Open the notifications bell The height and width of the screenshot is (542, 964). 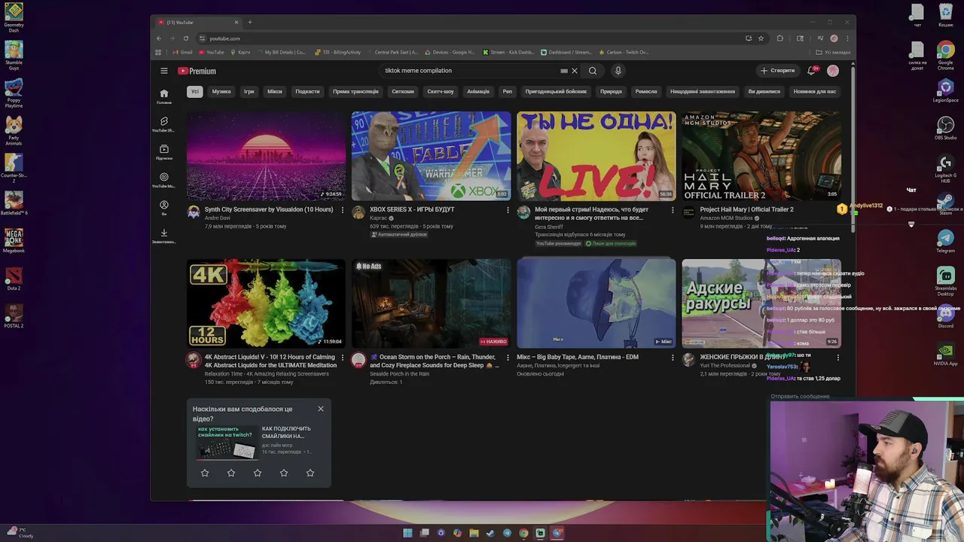tap(812, 71)
